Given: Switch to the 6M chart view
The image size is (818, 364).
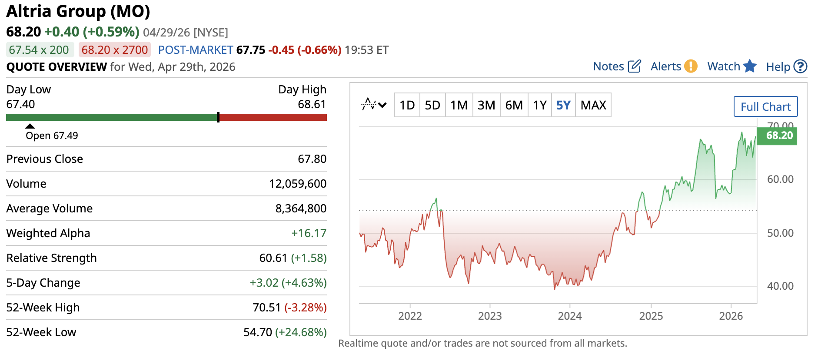Looking at the screenshot, I should [x=514, y=105].
